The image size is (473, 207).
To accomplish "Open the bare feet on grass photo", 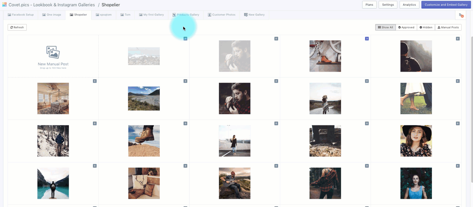I will tap(416, 98).
